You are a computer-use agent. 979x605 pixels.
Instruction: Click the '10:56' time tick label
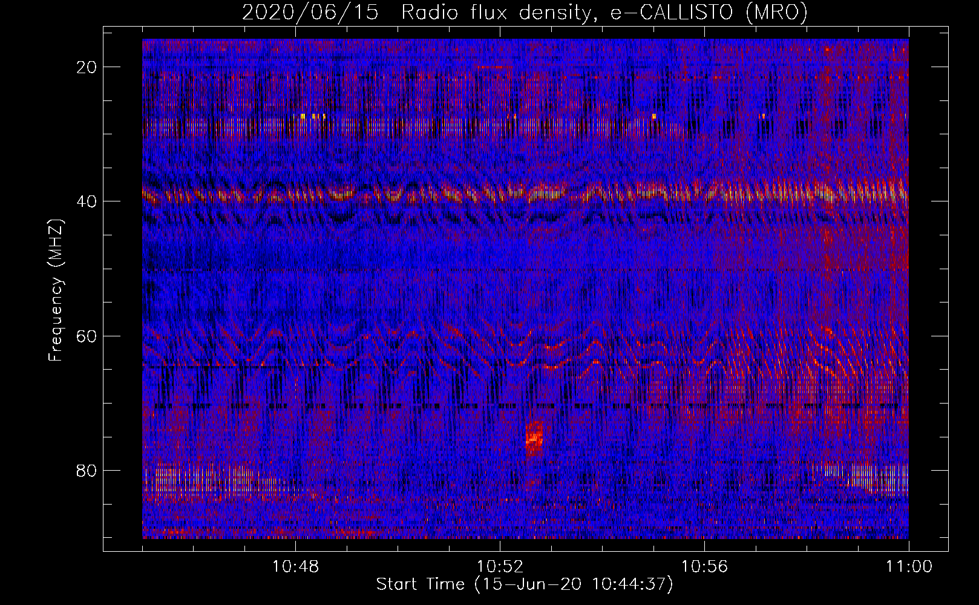coord(704,567)
